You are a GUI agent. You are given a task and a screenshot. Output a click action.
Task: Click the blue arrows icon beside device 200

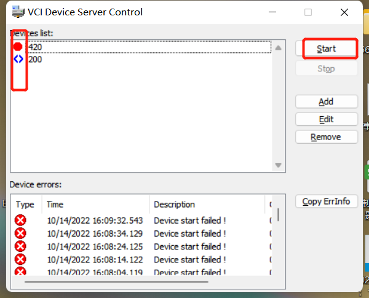(18, 59)
